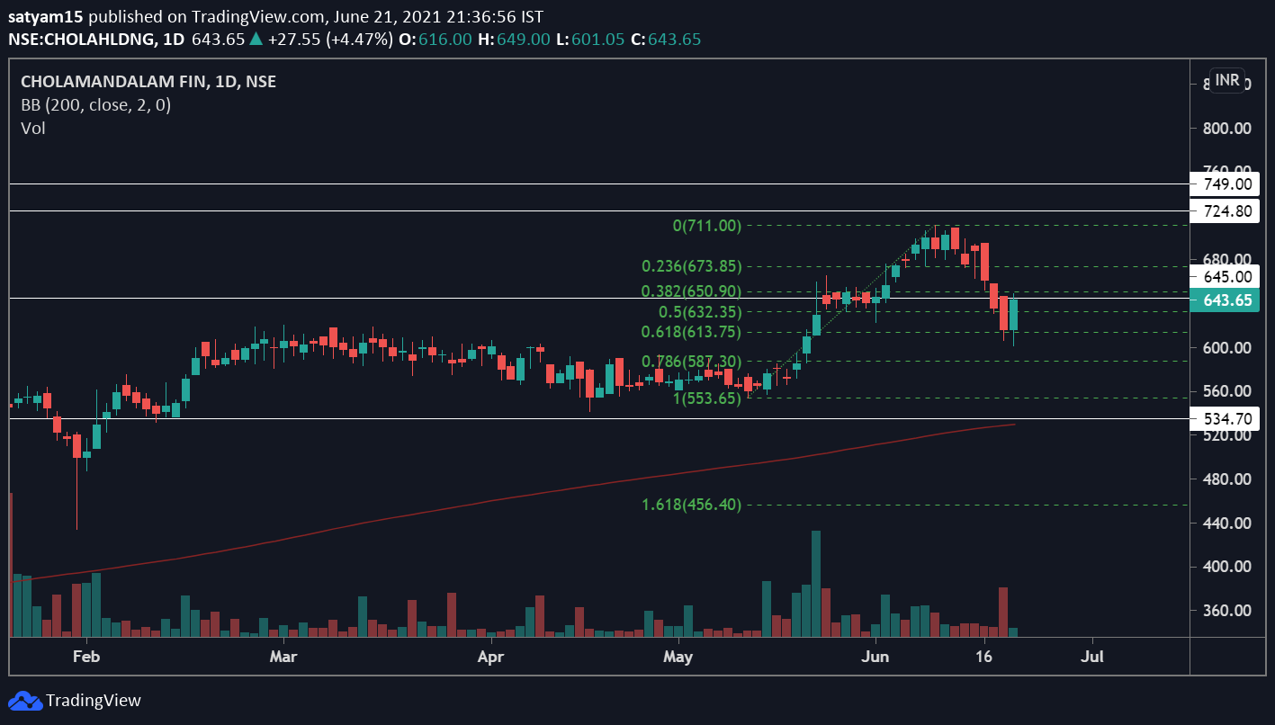Click the 440.00 price axis tick
The image size is (1275, 725).
click(x=1227, y=524)
